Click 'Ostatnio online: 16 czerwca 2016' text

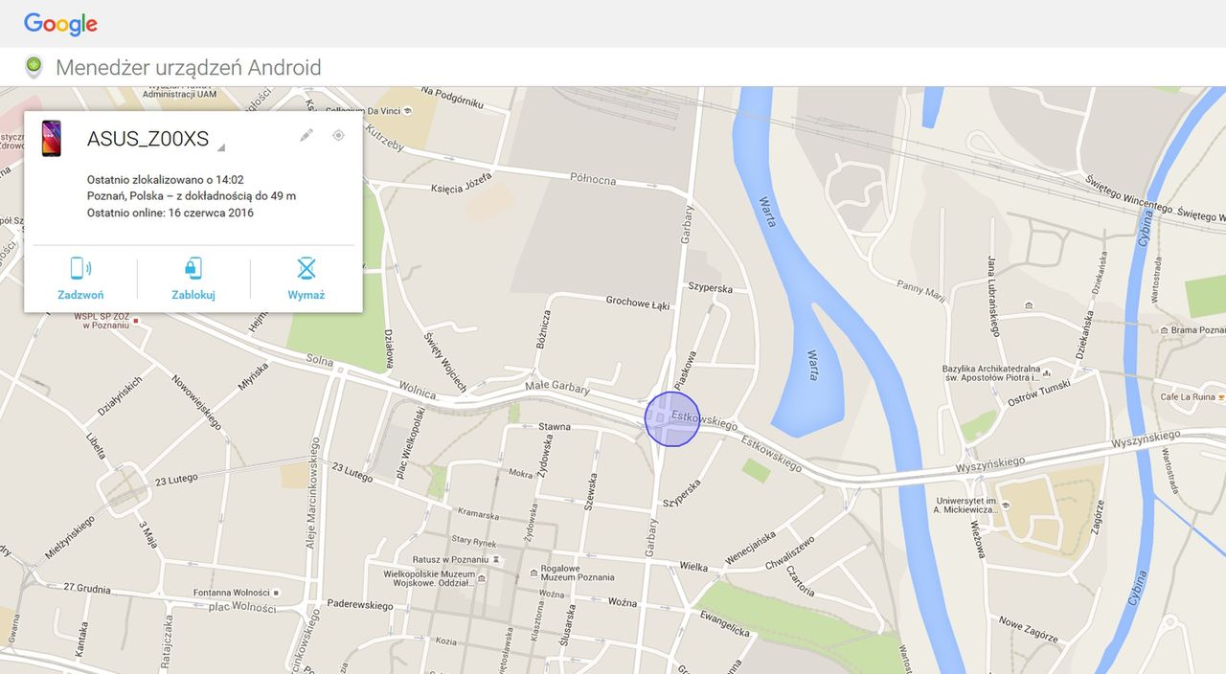170,213
